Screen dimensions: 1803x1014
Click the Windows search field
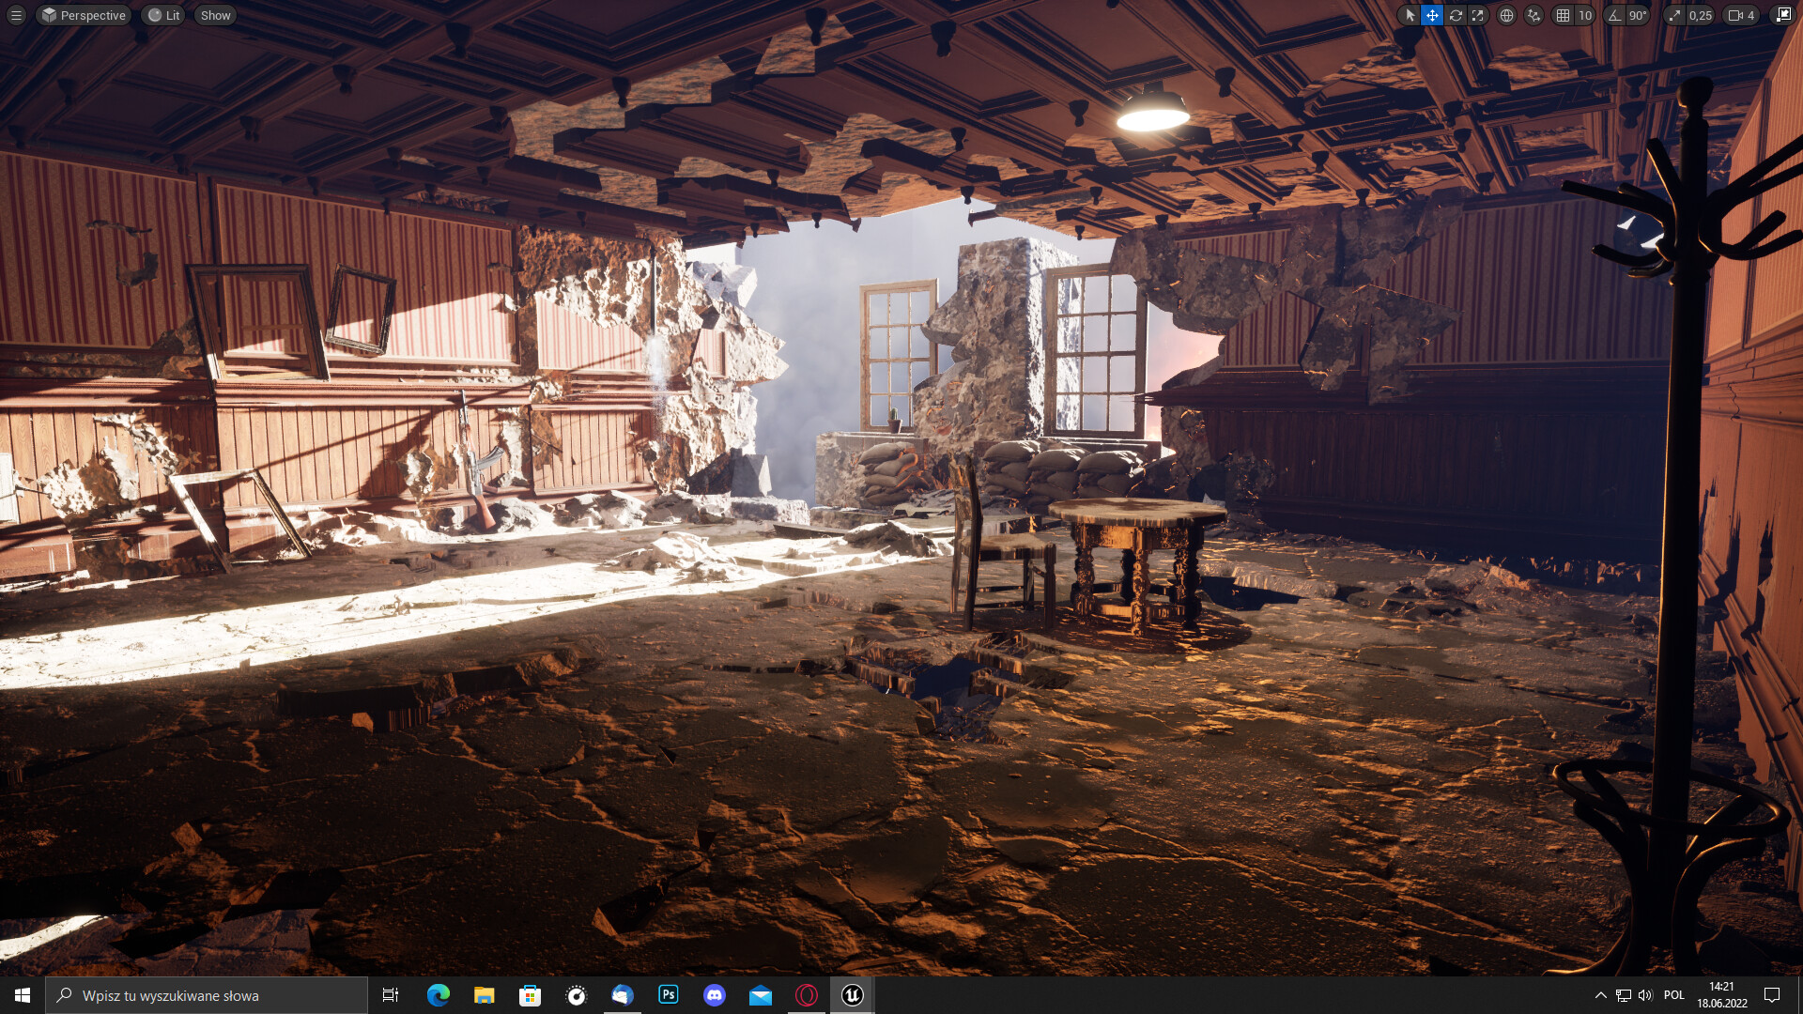point(207,995)
